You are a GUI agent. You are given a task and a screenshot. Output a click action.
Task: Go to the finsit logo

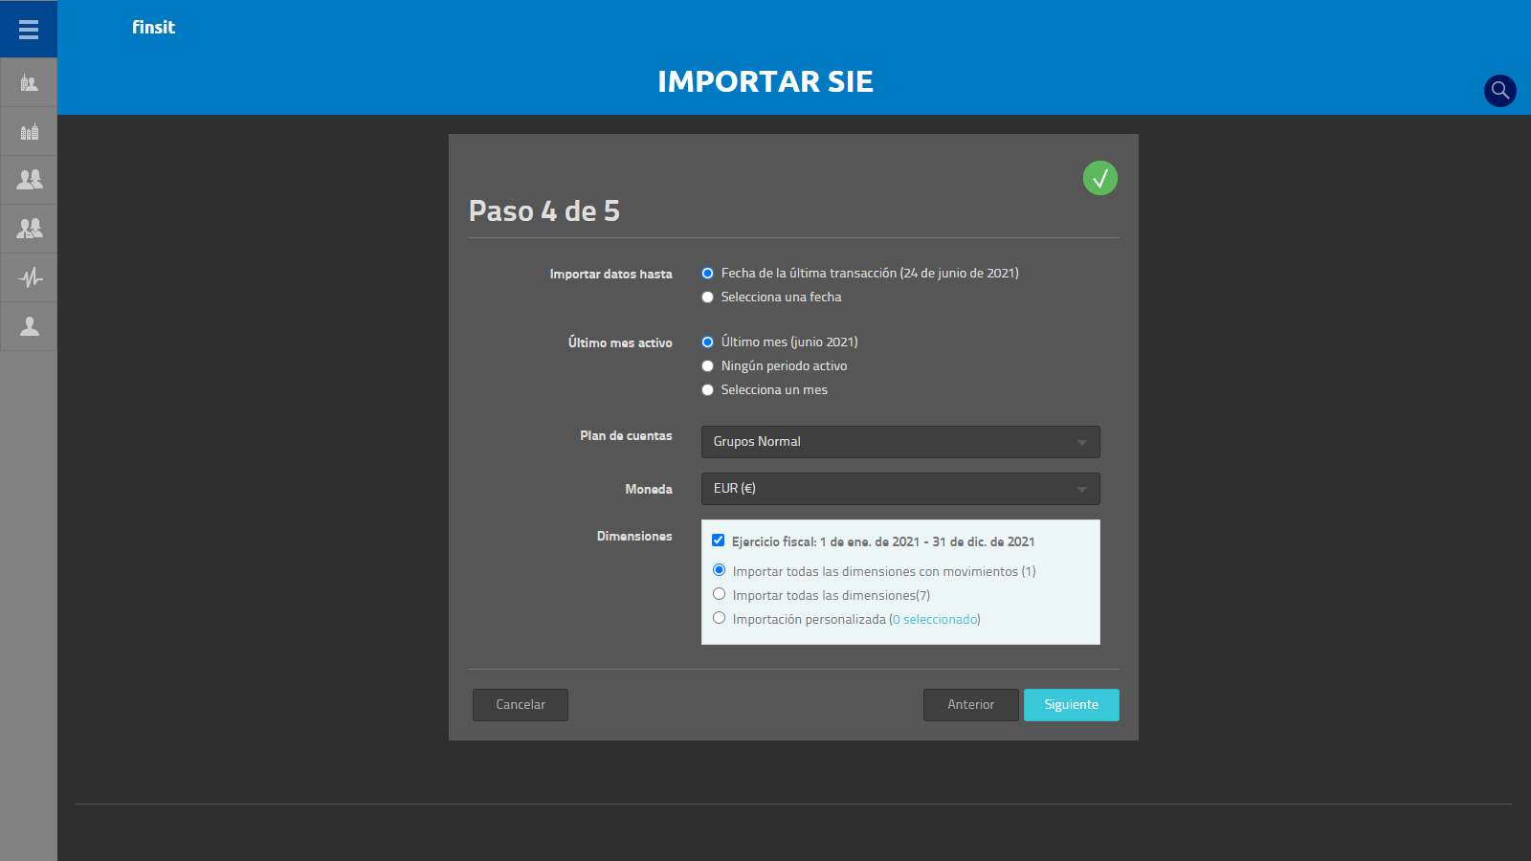click(x=153, y=28)
